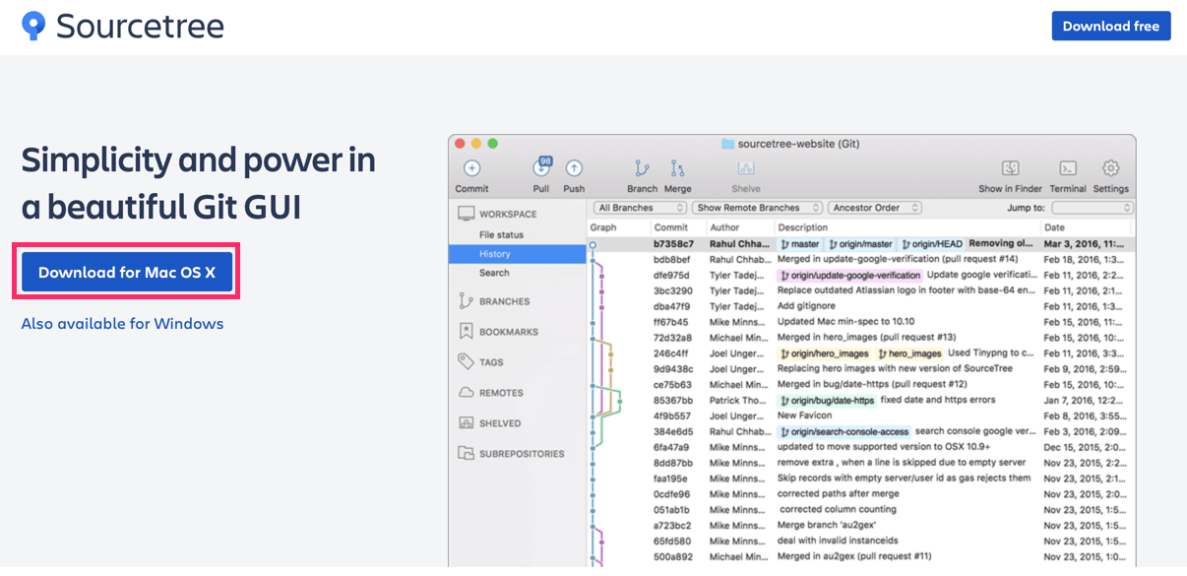Select commit 3bc3290 row

click(x=861, y=290)
